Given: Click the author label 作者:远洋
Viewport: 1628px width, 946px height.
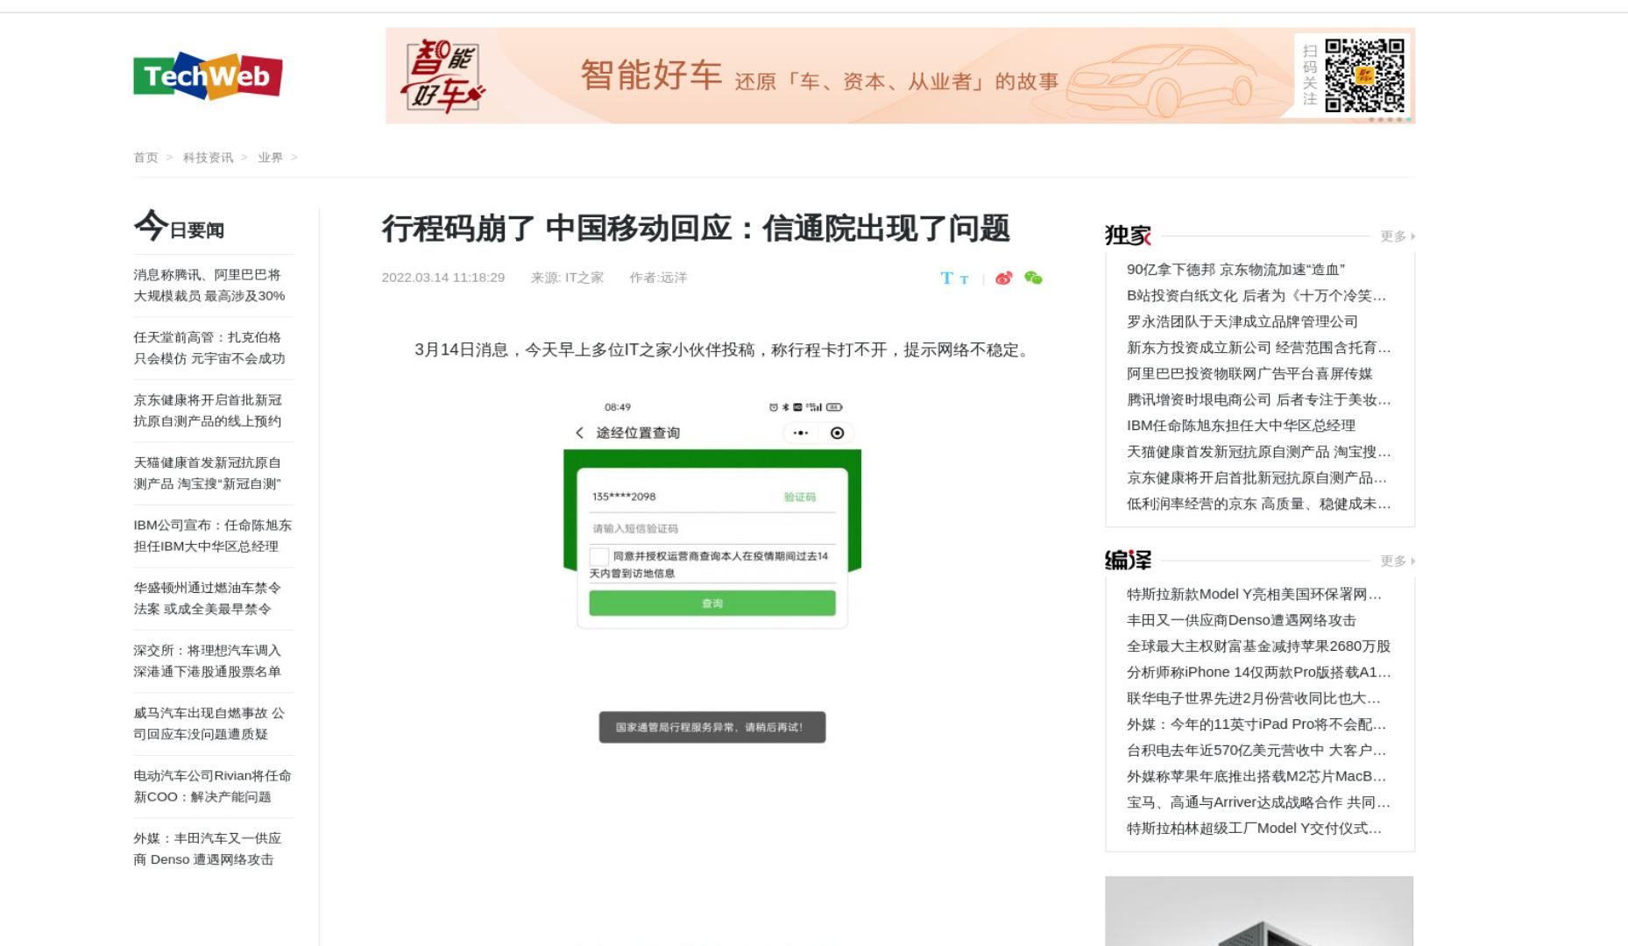Looking at the screenshot, I should pyautogui.click(x=658, y=278).
